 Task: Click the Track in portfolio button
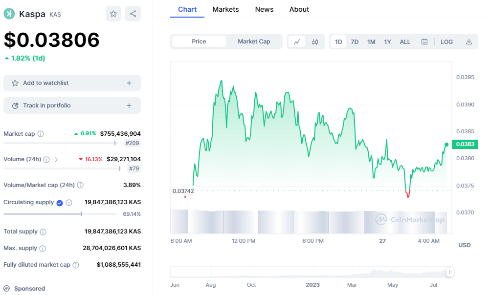(x=72, y=105)
